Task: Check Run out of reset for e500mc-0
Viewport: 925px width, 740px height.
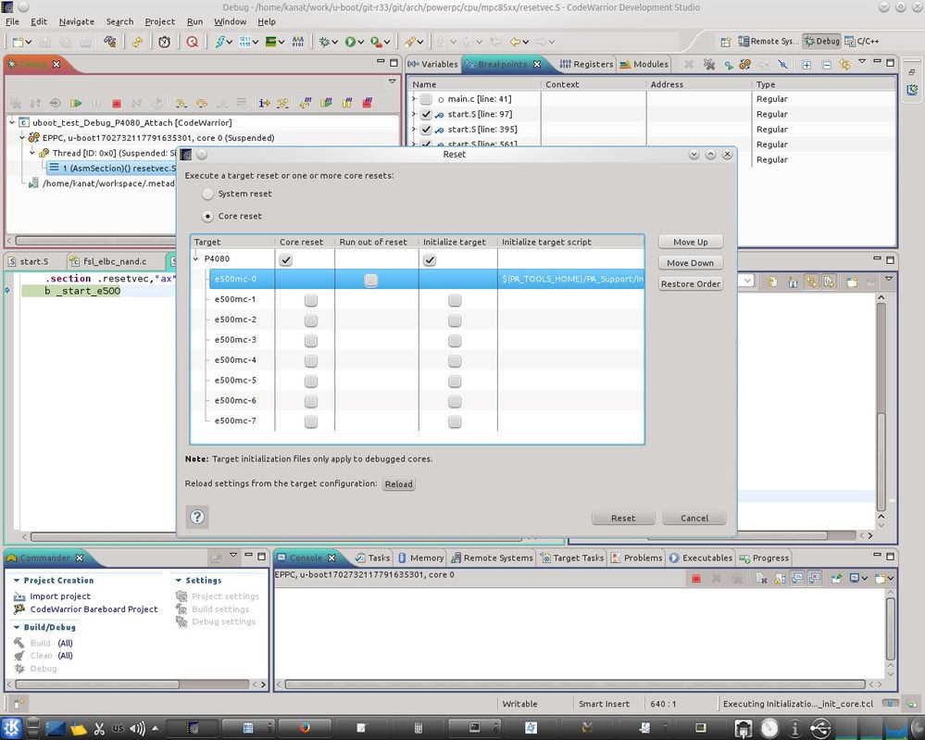Action: tap(370, 280)
